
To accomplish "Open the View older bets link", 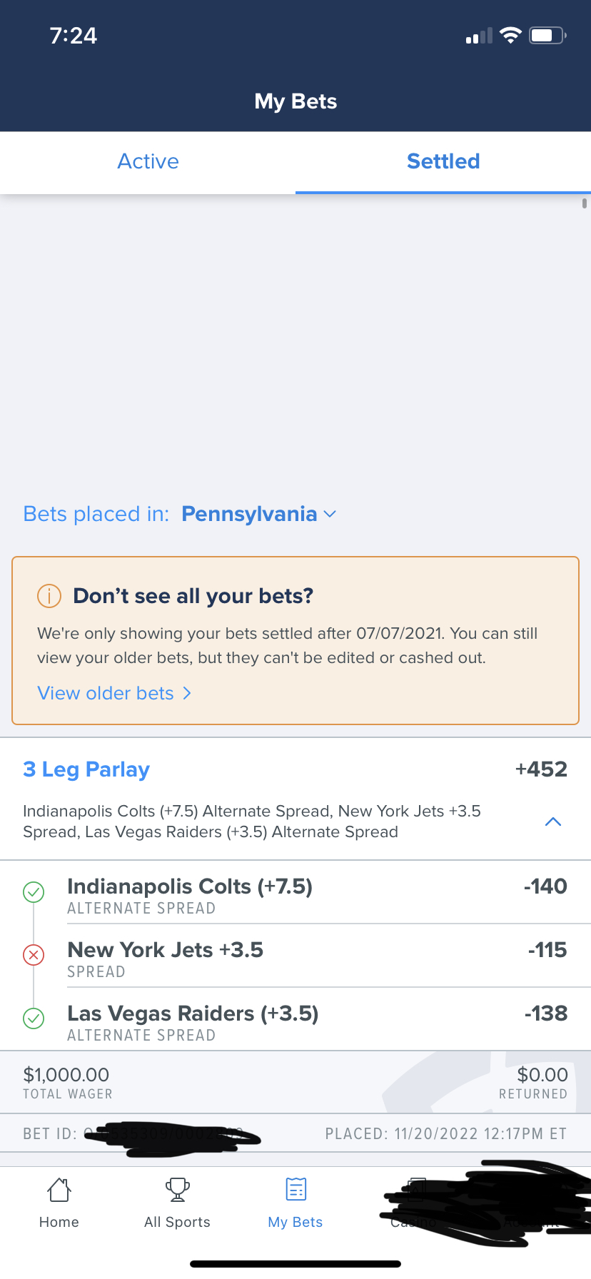I will point(106,693).
